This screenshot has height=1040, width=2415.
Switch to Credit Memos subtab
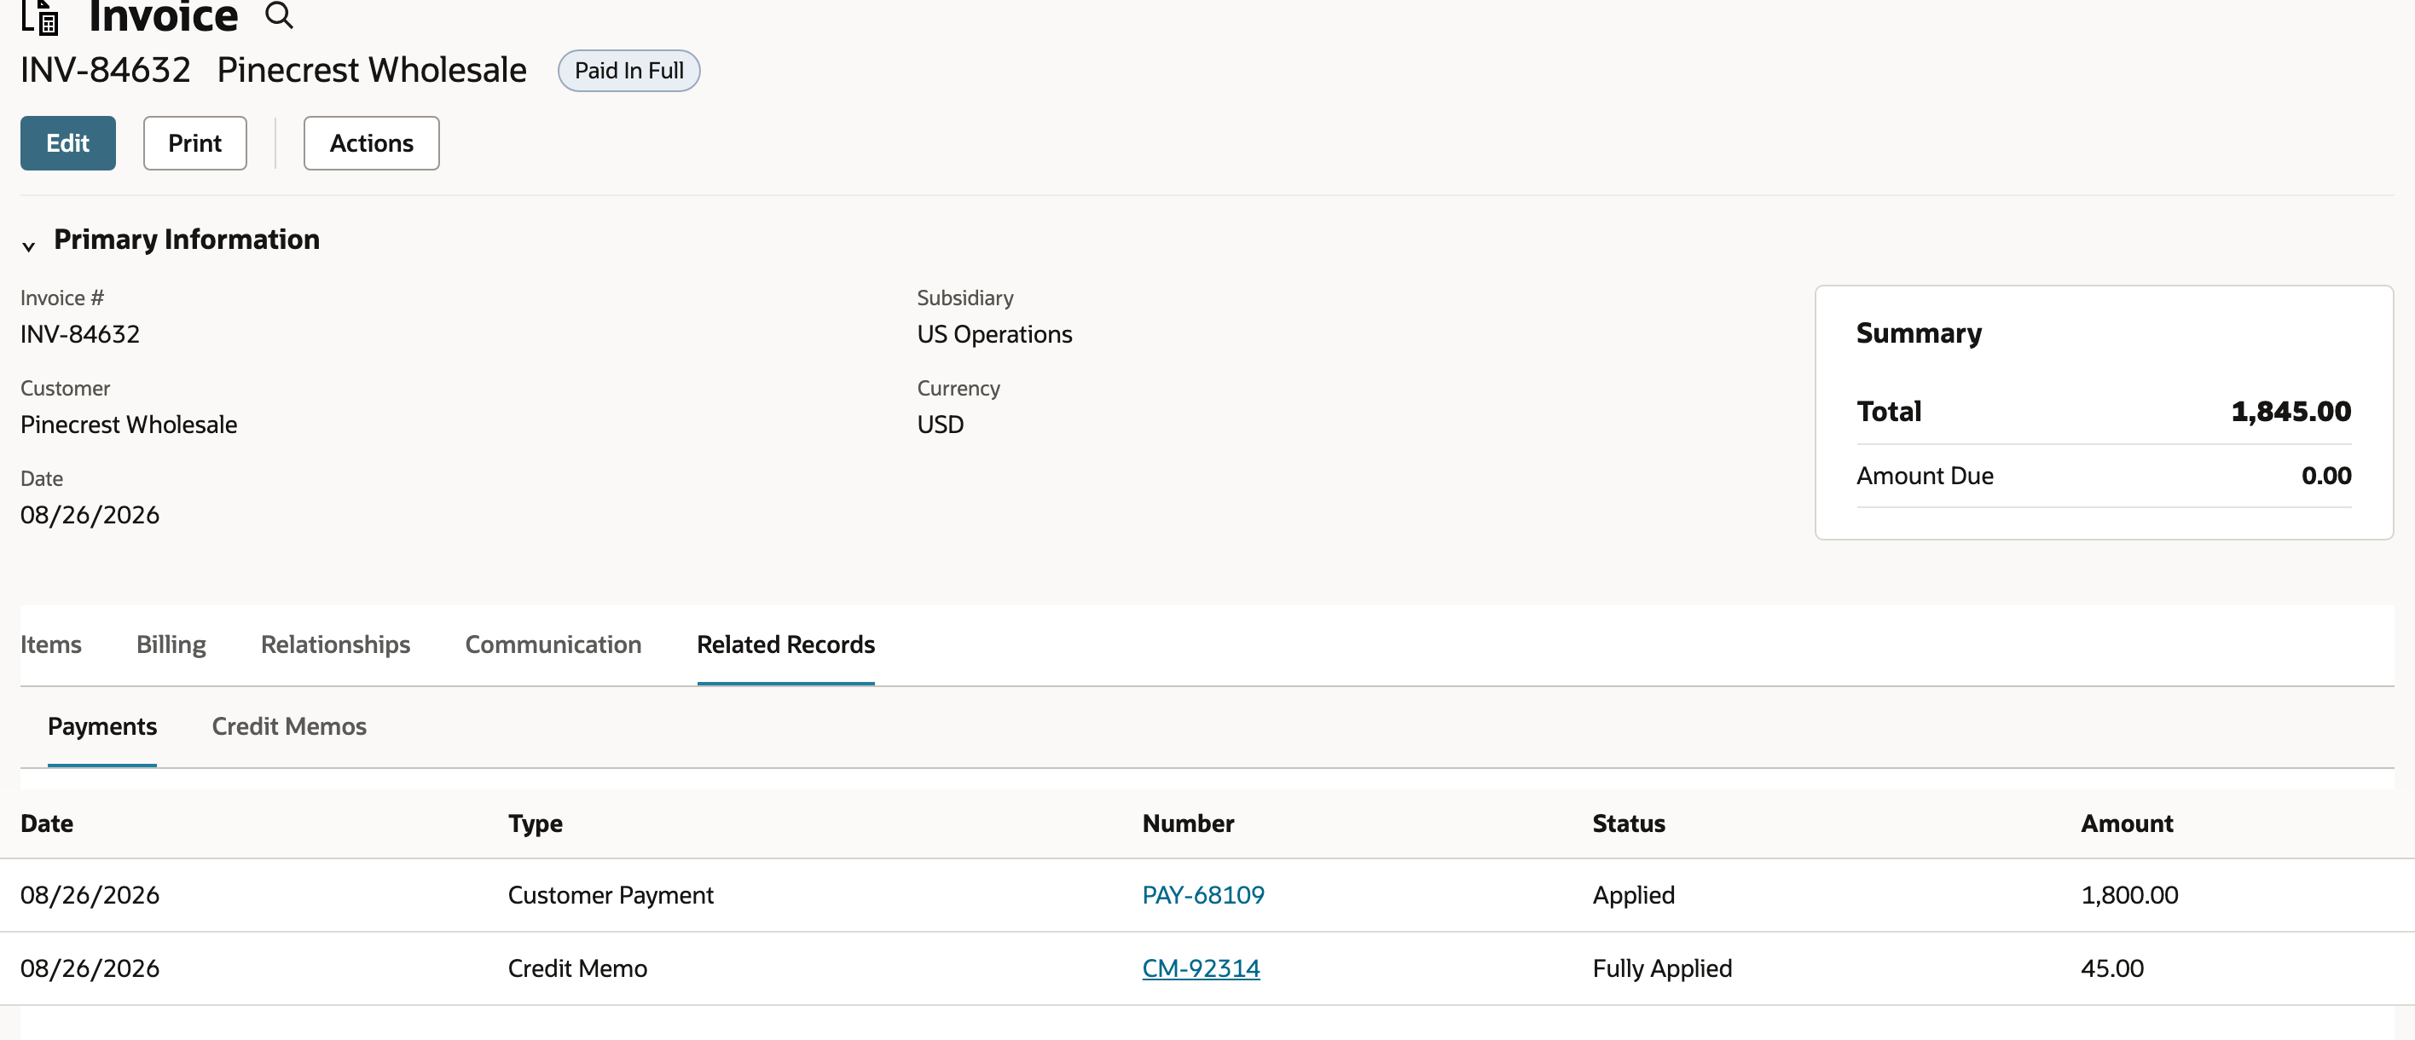(x=289, y=727)
